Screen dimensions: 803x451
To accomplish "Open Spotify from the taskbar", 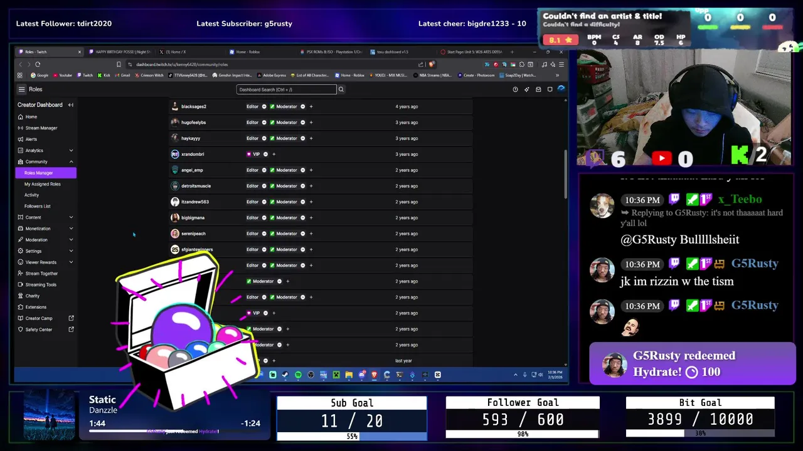I will 298,375.
